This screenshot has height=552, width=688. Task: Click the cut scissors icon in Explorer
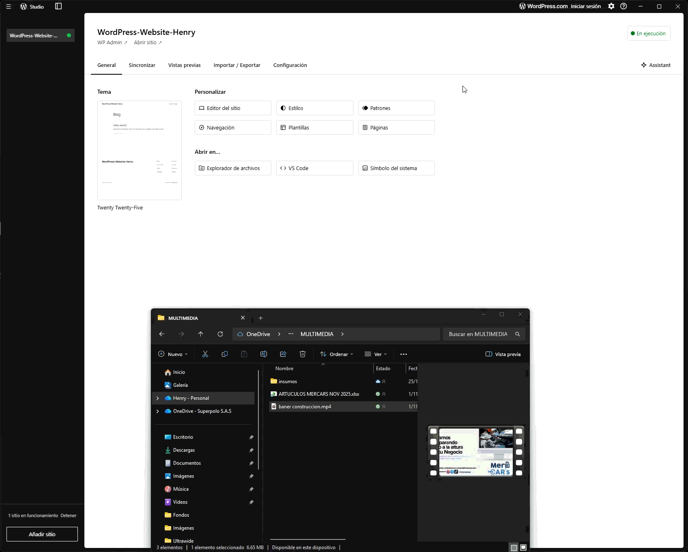click(x=205, y=354)
